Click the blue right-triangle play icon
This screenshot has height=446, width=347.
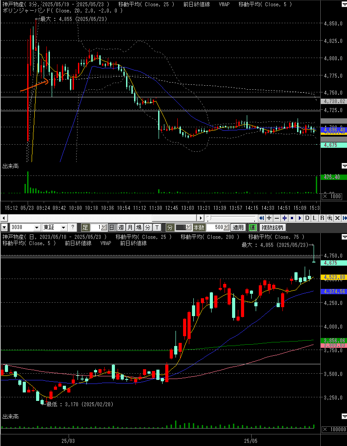coord(300,218)
